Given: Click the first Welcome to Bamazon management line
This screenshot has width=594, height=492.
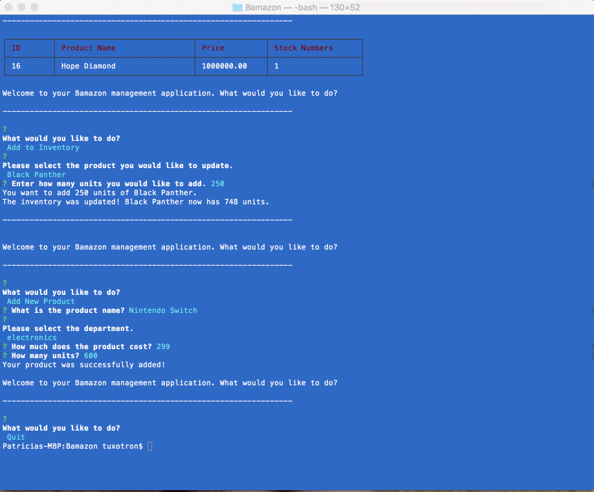Looking at the screenshot, I should click(x=170, y=93).
